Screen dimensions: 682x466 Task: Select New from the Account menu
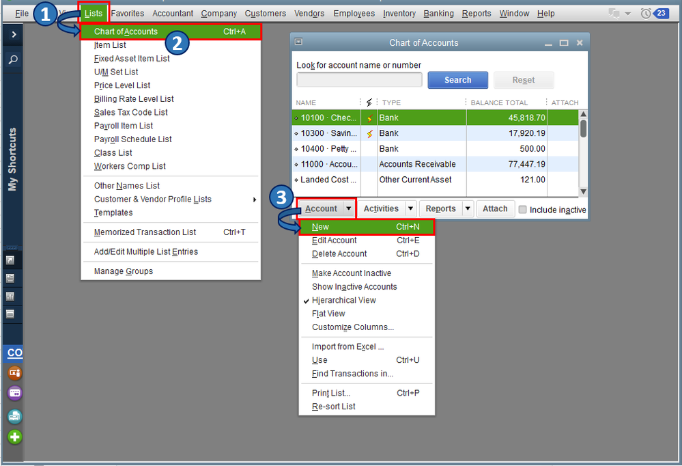coord(367,226)
